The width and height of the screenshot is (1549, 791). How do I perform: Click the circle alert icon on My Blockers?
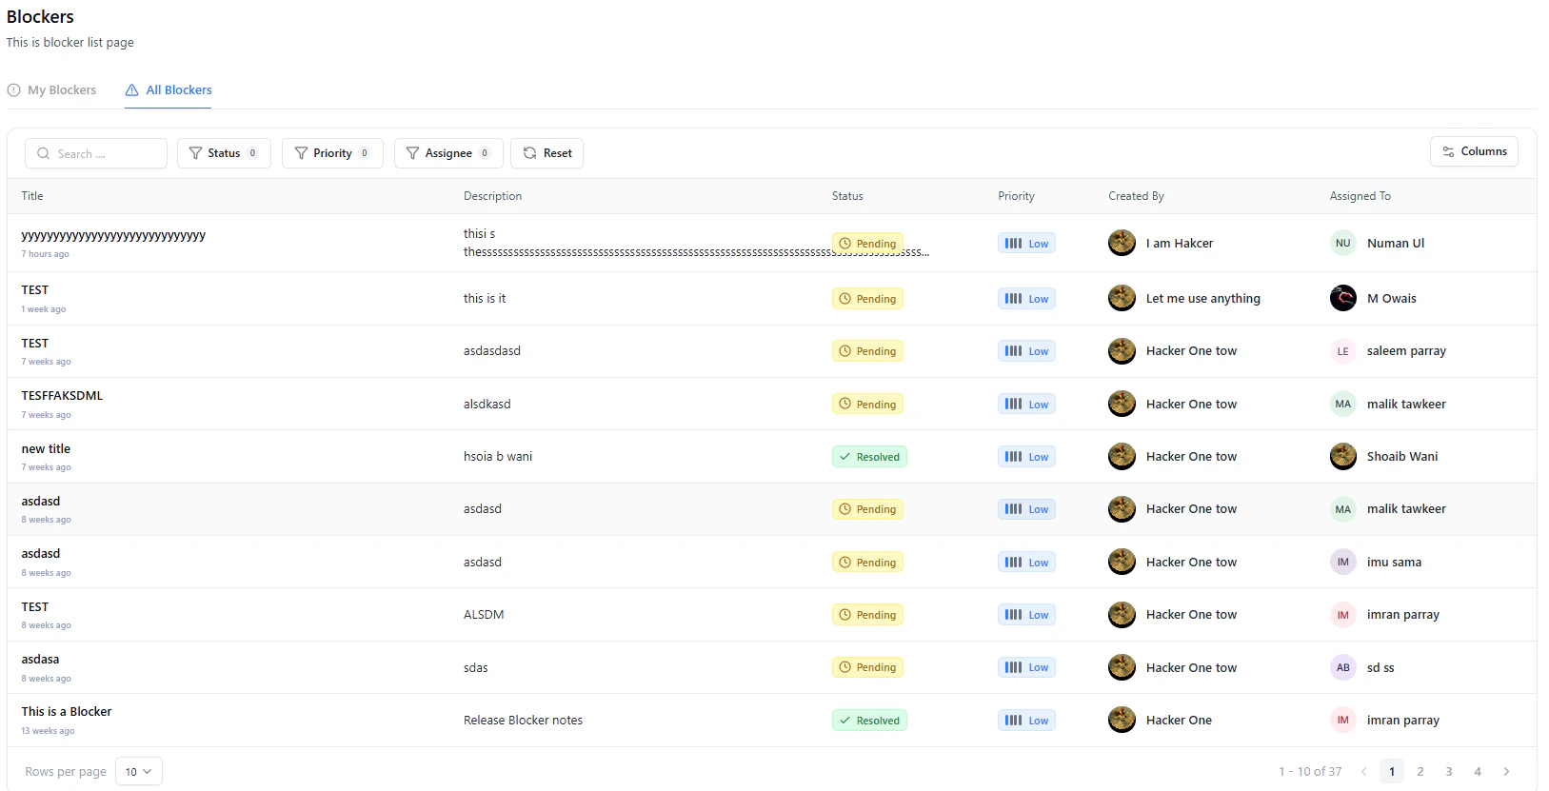point(14,90)
